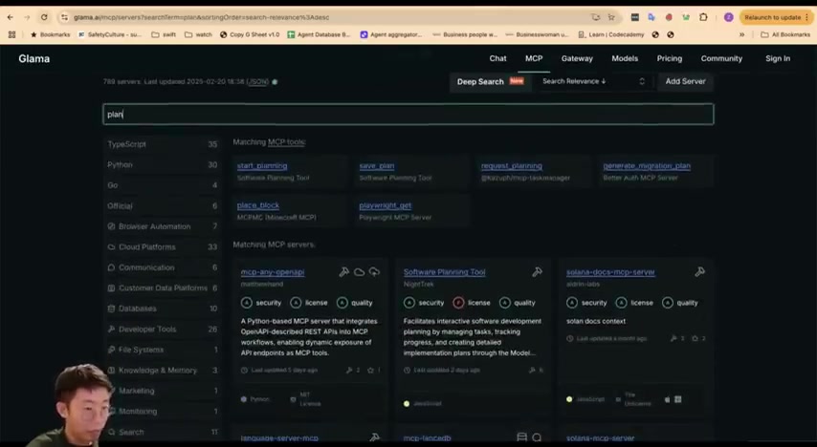The image size is (817, 447).
Task: Click cloud icon on mcp-any-openapi card
Action: [359, 271]
